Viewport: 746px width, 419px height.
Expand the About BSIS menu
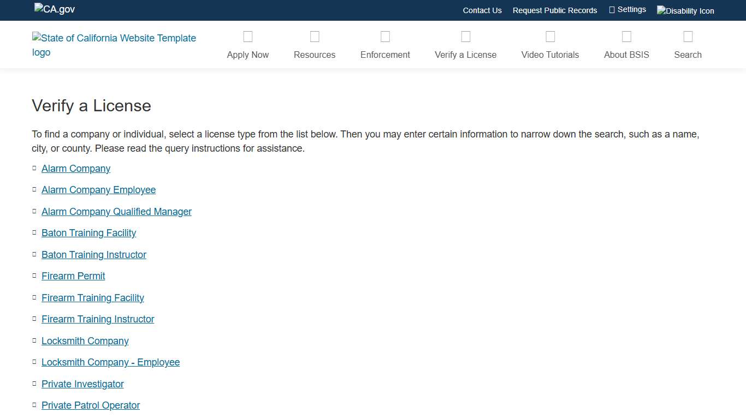[626, 55]
